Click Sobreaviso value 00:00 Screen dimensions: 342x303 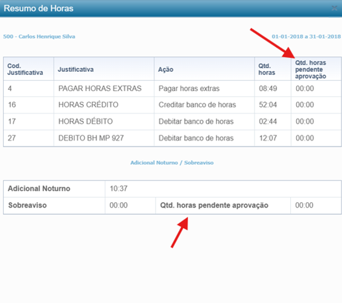pyautogui.click(x=118, y=205)
